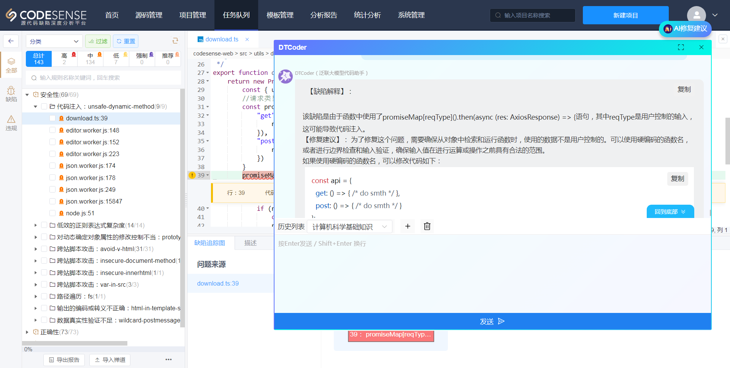
Task: Click the 新建项目 button
Action: (625, 15)
